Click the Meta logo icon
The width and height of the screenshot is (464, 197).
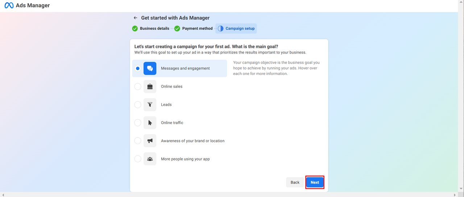(x=9, y=6)
